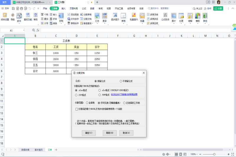Switch to the 数据收集 sheet tab
Viewport: 236px width, 157px height.
coord(25,150)
